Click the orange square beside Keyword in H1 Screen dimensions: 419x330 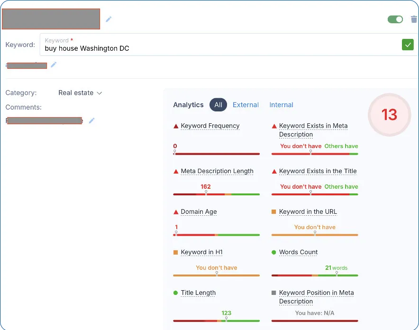point(175,252)
